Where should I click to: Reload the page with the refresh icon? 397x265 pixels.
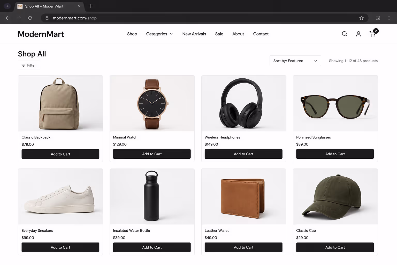point(30,18)
